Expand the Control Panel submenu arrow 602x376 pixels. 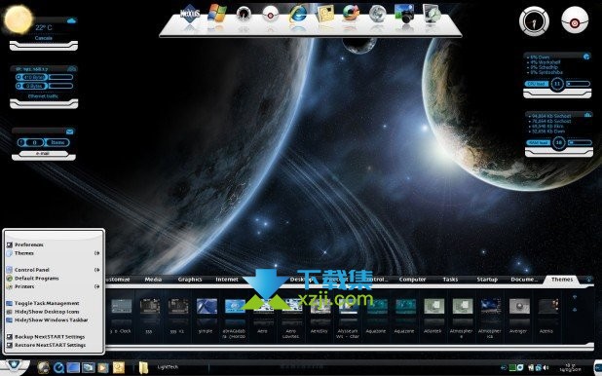(96, 270)
